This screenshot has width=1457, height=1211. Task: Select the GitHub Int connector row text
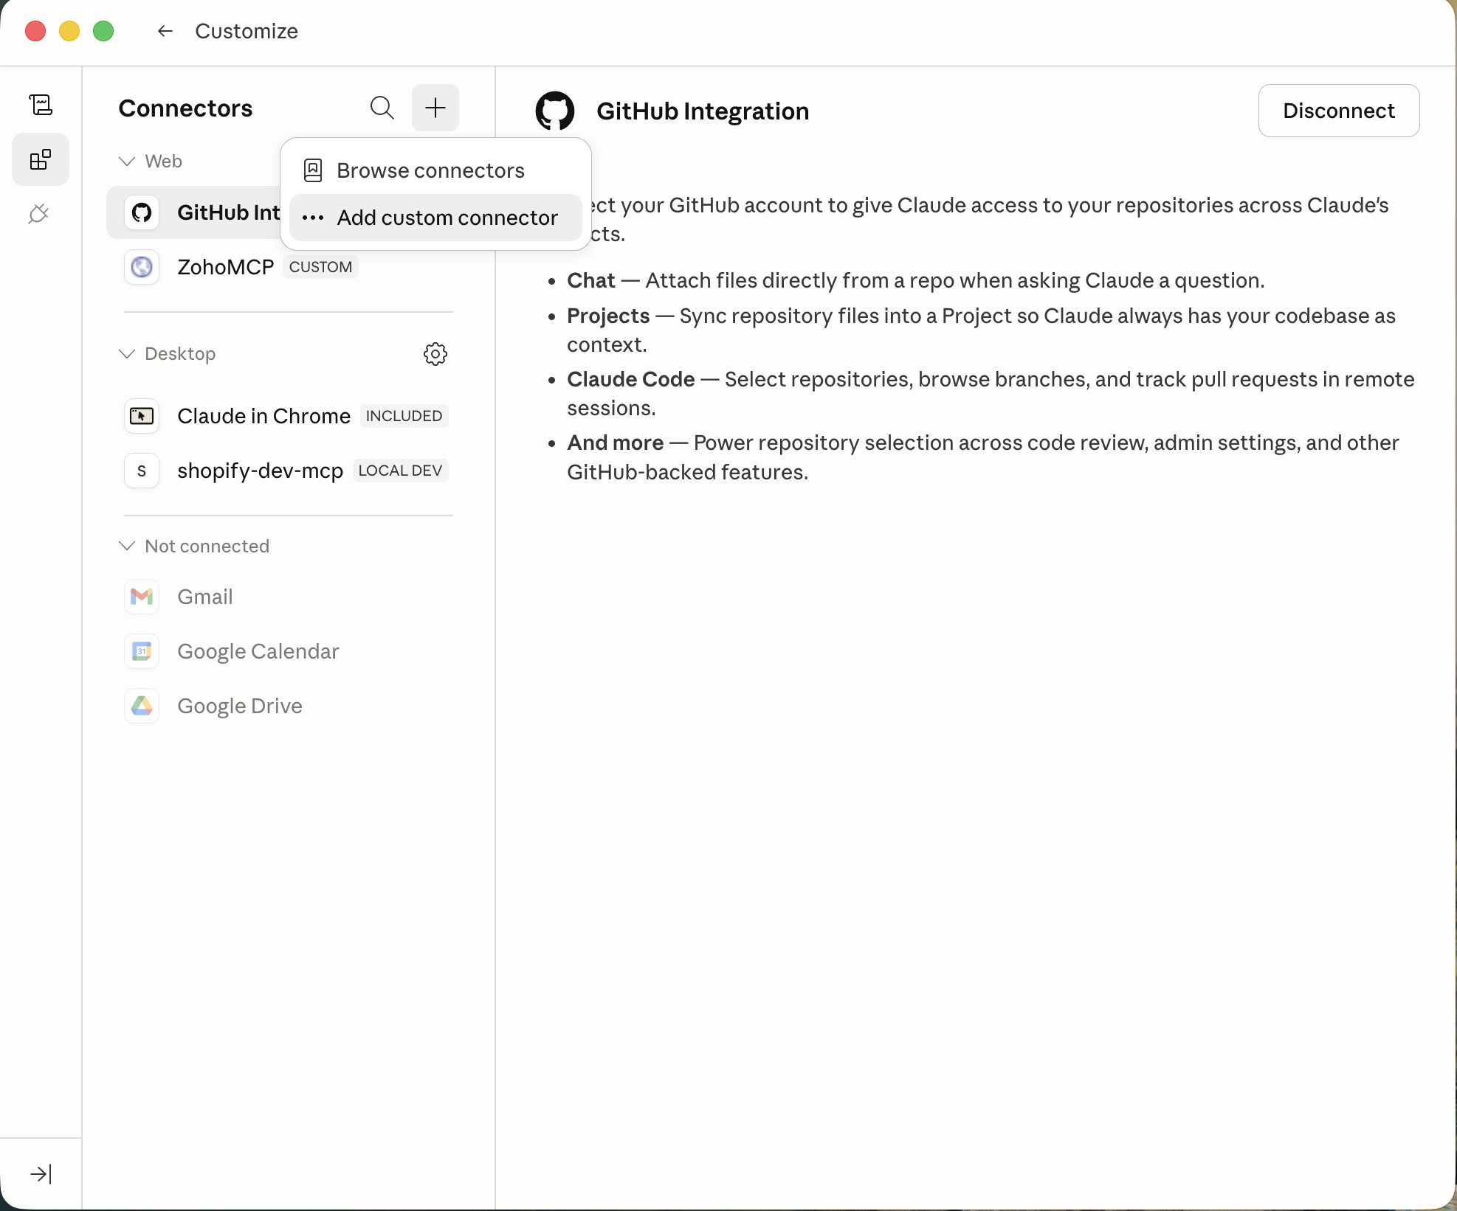229,212
